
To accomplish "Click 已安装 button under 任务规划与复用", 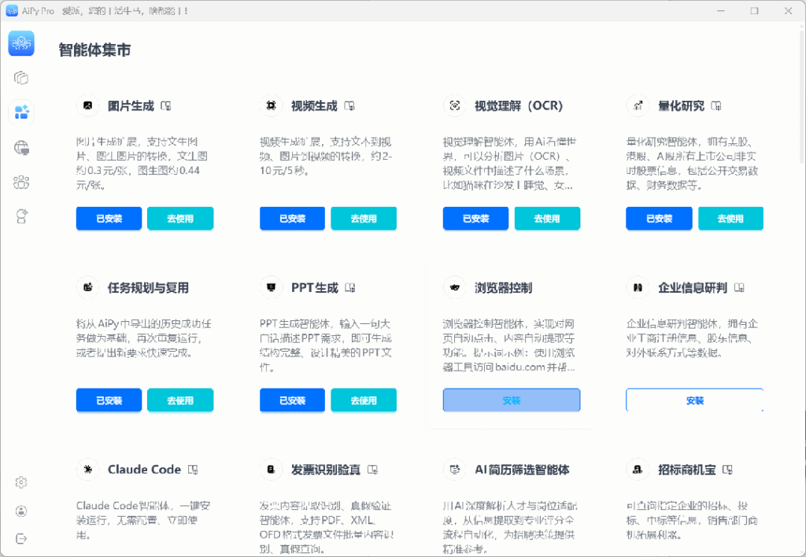I will [x=109, y=400].
